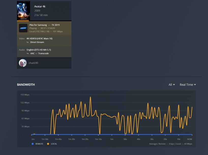Click the 2009 year label

coord(37,11)
